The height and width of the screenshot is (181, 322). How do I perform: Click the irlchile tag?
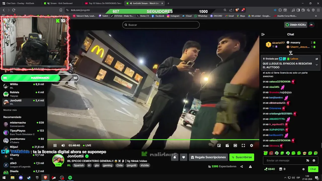pyautogui.click(x=145, y=165)
